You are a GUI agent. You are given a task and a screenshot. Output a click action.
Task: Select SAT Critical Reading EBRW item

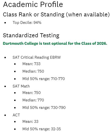coord(37,57)
